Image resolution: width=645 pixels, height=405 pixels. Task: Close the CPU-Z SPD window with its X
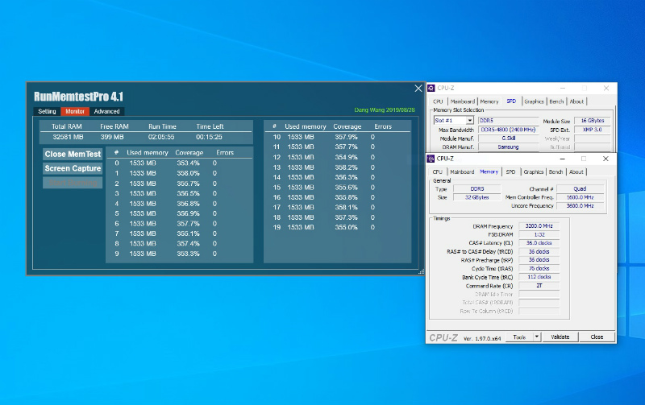(x=605, y=89)
